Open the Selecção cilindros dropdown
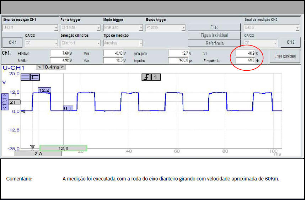 [x=80, y=43]
